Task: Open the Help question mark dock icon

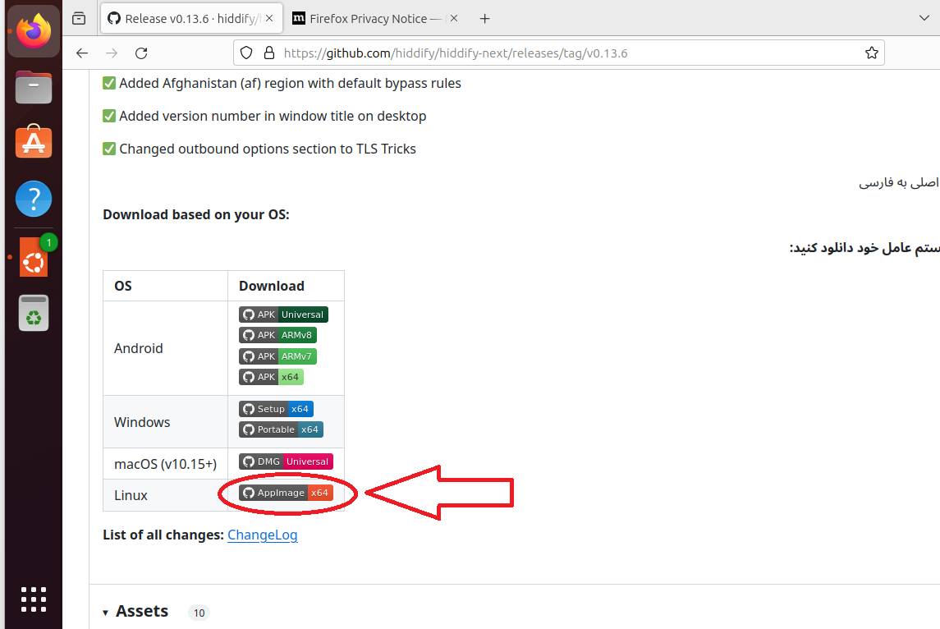Action: pyautogui.click(x=34, y=199)
